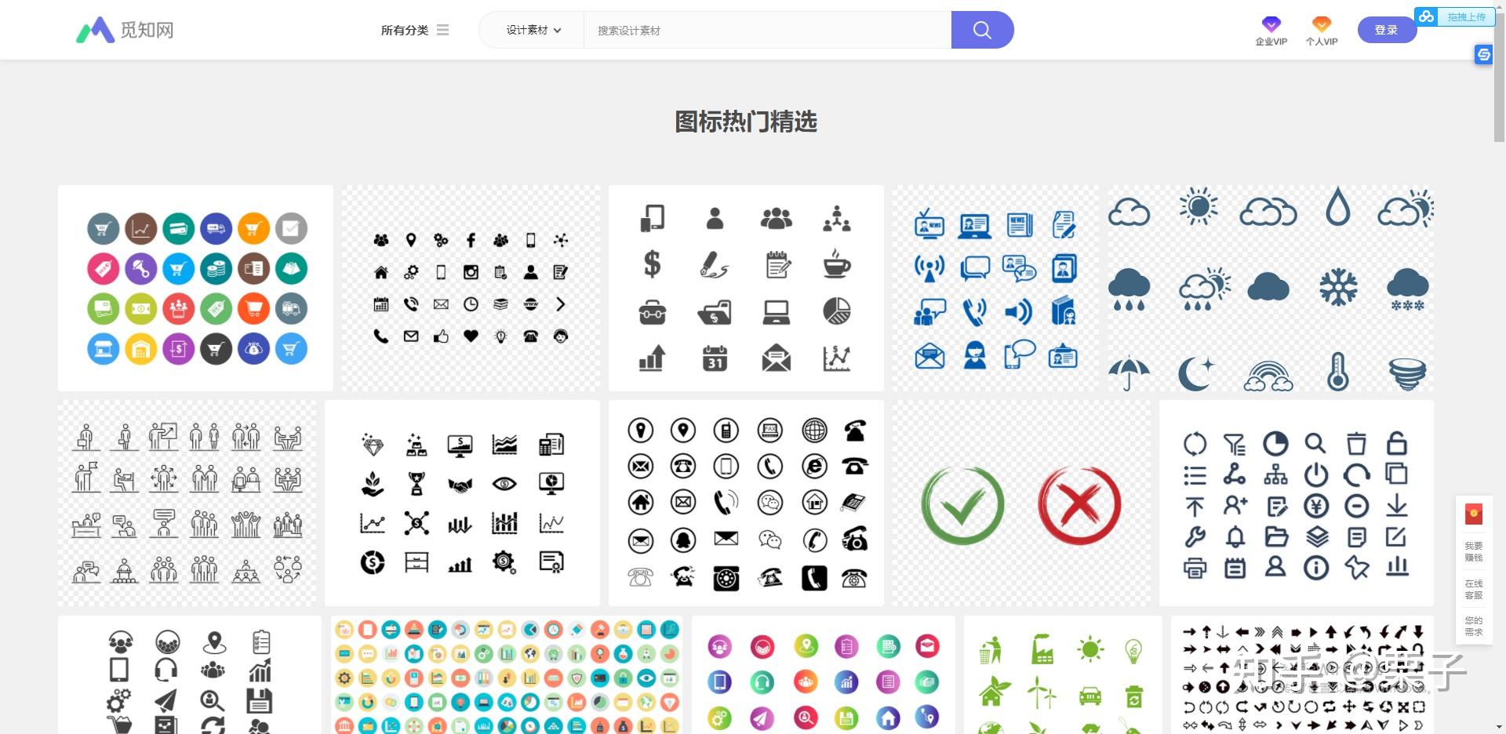Open the flat colorful circle icons grid thumbnail
This screenshot has width=1506, height=734.
[506, 674]
